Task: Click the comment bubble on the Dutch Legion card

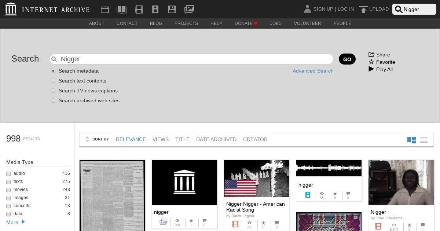Action: click(276, 223)
